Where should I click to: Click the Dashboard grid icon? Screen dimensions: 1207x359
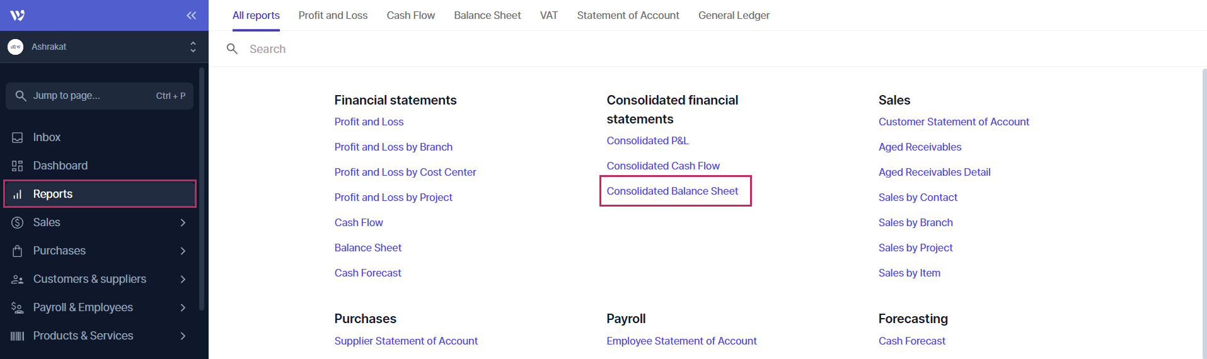coord(18,166)
